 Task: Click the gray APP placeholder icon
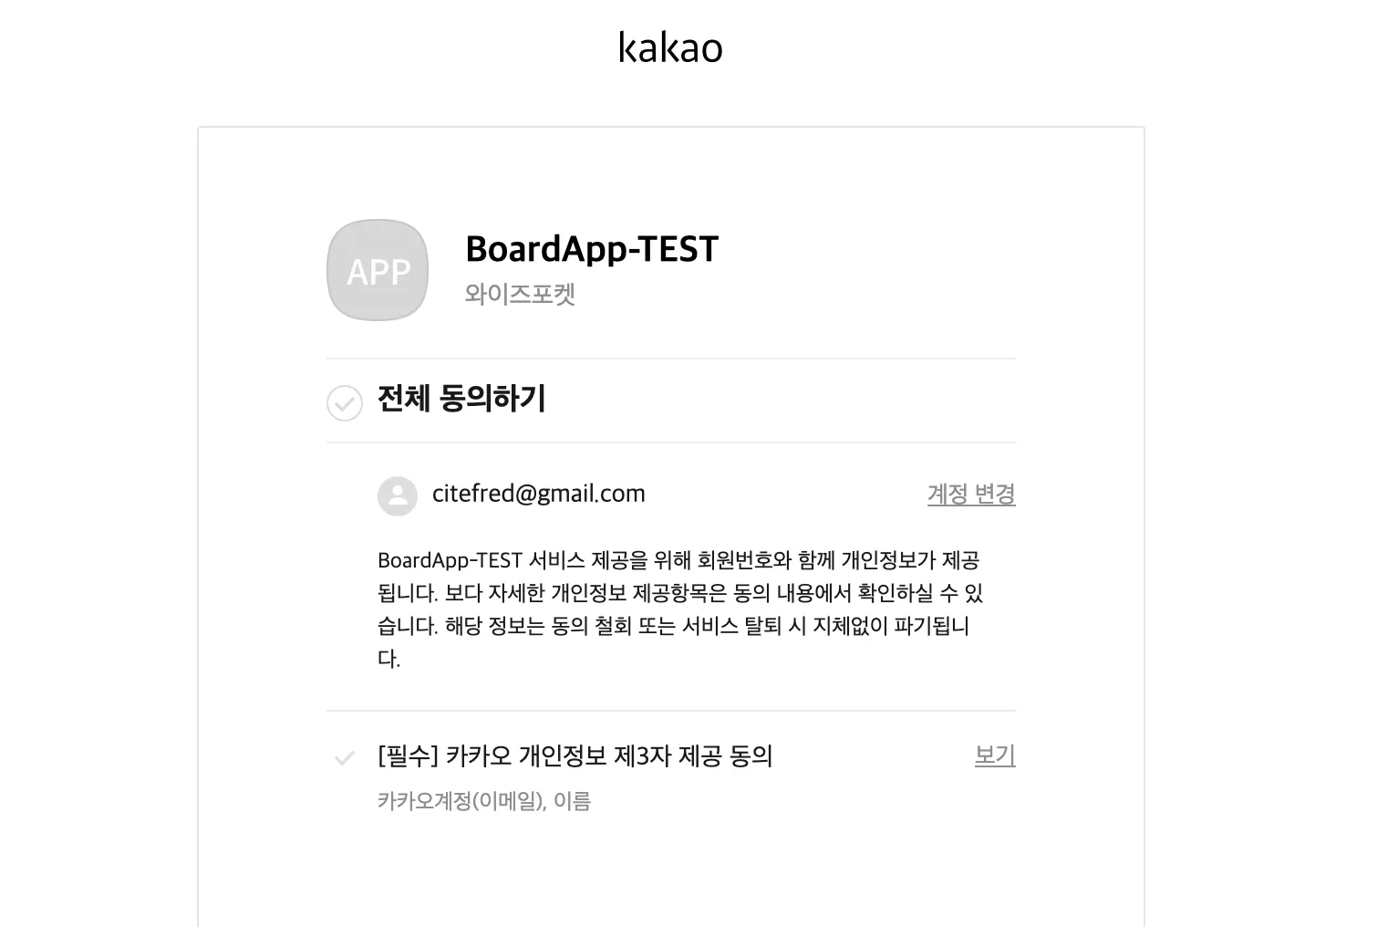(378, 270)
